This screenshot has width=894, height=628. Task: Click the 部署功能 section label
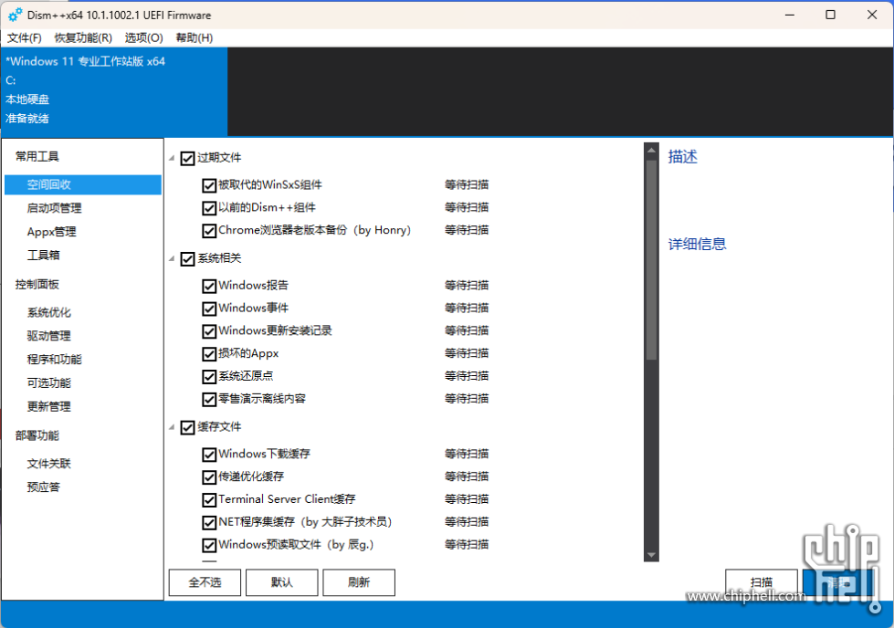[37, 435]
